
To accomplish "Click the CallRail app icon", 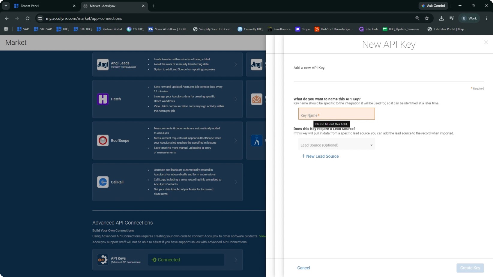I will (103, 182).
